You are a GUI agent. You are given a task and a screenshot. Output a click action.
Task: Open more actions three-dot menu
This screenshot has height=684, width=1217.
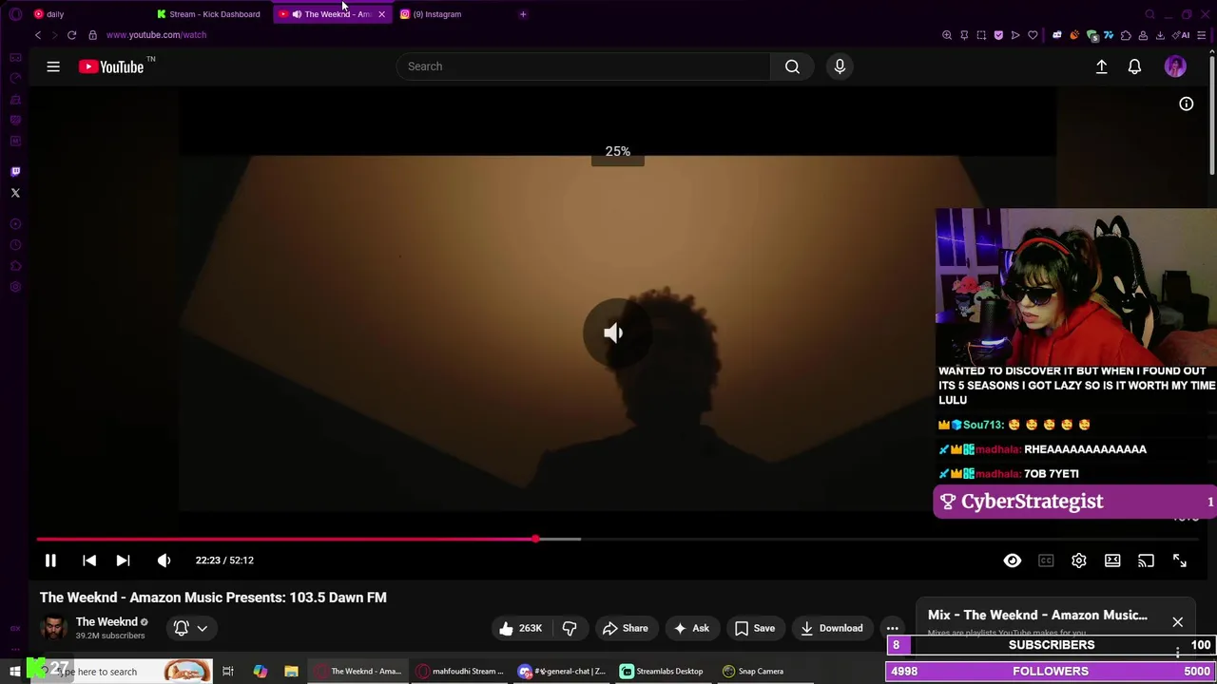[892, 628]
